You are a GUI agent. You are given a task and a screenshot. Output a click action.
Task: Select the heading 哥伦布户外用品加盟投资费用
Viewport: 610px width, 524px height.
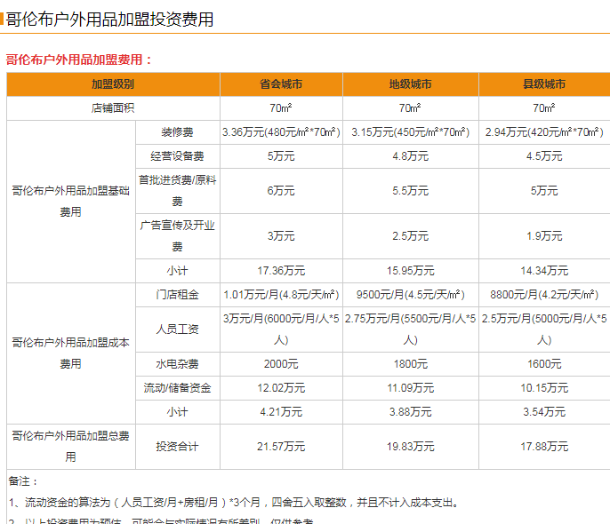click(x=109, y=20)
